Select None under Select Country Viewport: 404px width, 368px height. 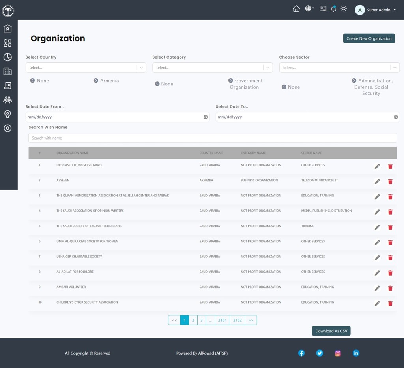pos(39,81)
